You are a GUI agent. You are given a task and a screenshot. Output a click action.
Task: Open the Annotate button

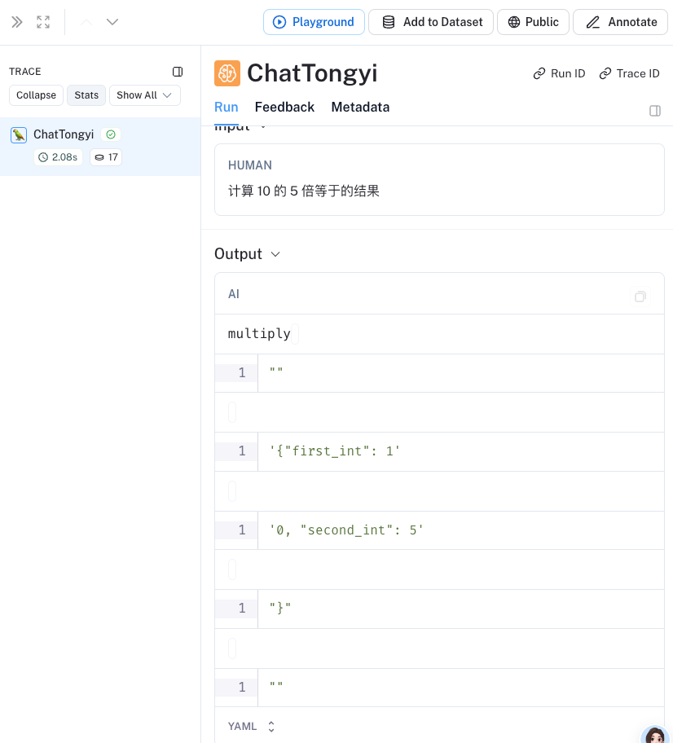[x=620, y=22]
